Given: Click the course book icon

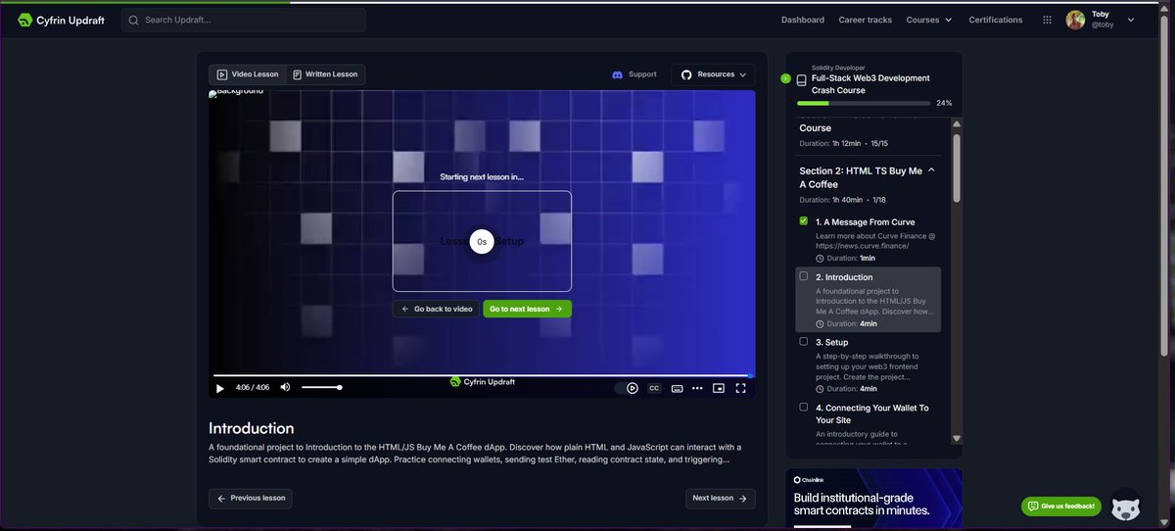Looking at the screenshot, I should click(x=801, y=80).
